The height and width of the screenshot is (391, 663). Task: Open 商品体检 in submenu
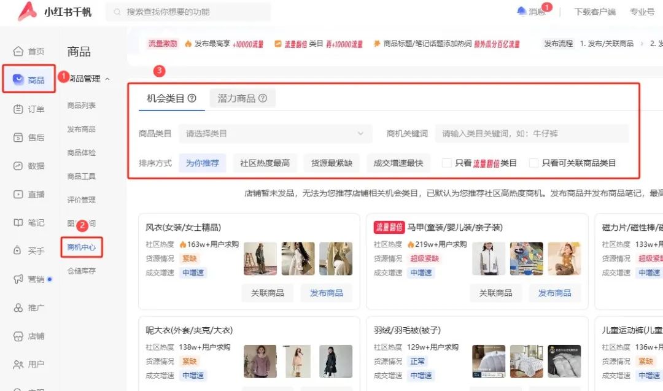coord(81,153)
